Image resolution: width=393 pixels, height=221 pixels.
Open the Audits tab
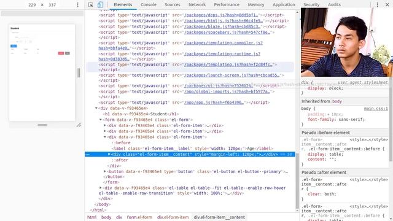[334, 5]
